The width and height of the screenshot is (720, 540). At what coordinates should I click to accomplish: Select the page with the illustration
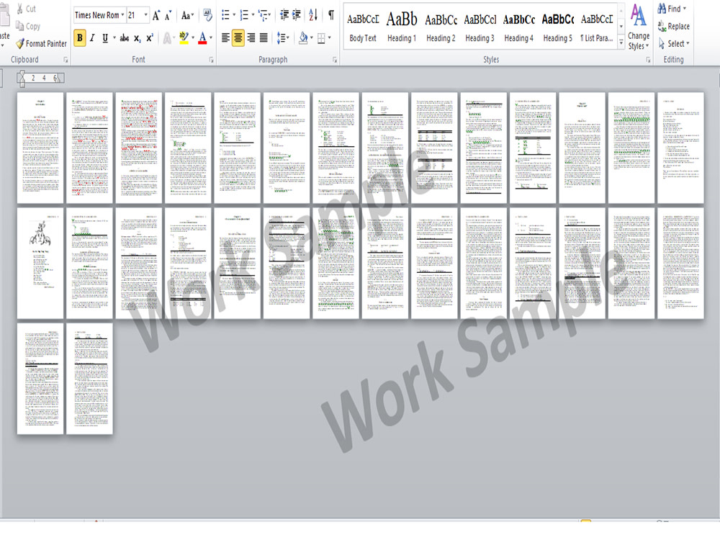point(40,263)
